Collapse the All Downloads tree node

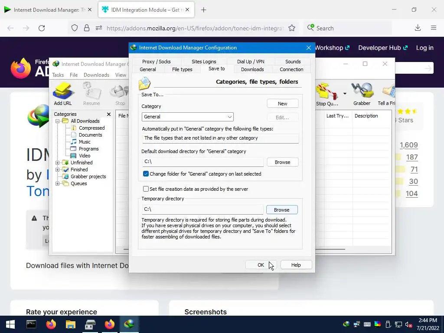click(57, 121)
